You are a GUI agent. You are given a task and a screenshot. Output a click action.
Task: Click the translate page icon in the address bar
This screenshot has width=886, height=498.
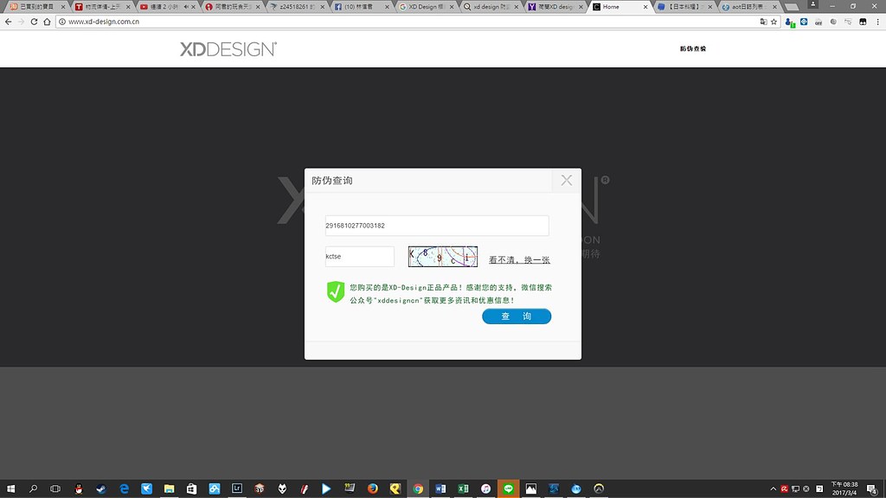[763, 22]
